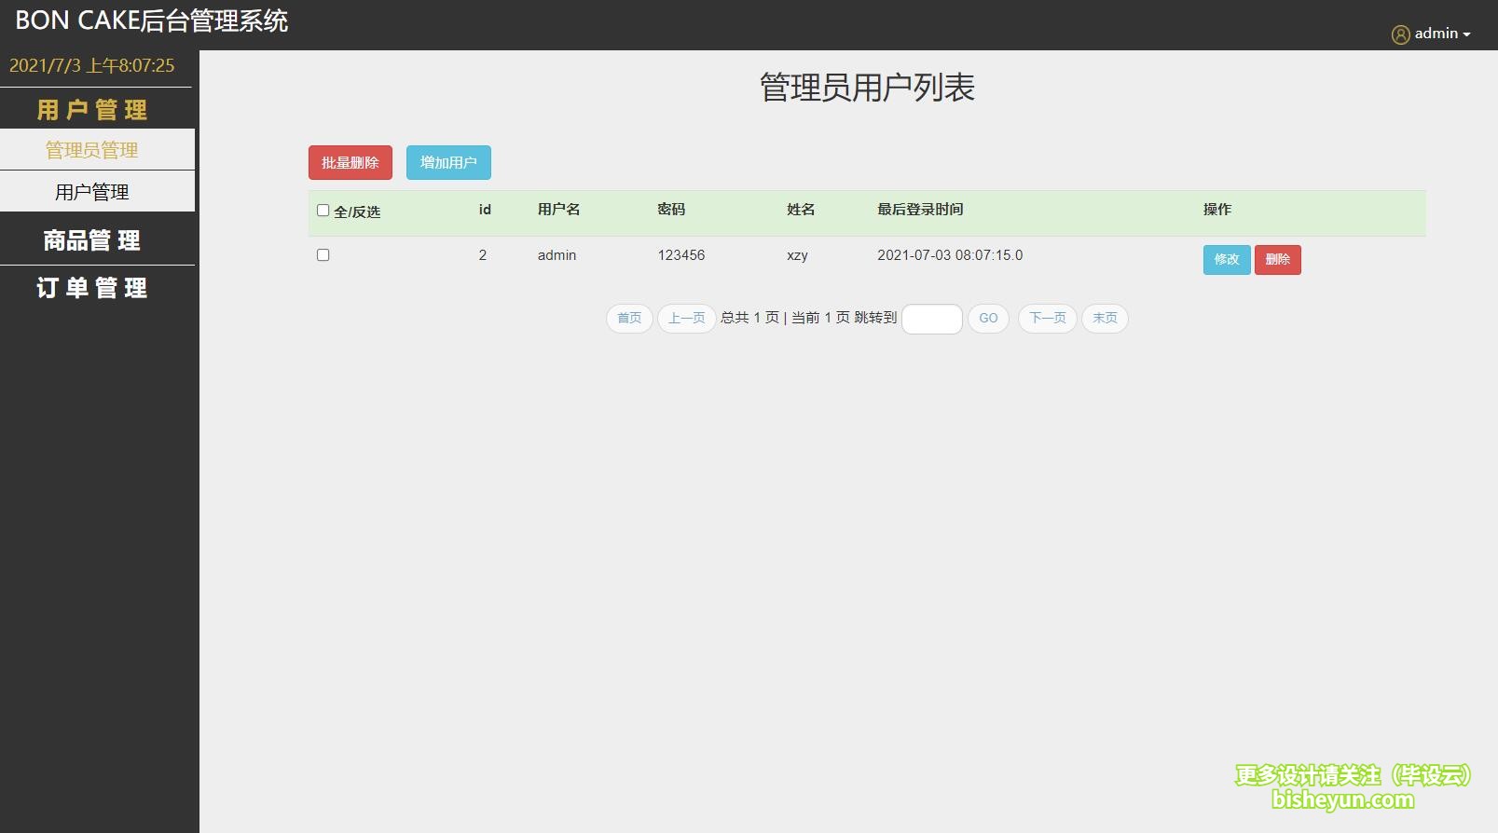Click 修改 to edit the admin row
1498x833 pixels.
(1227, 260)
